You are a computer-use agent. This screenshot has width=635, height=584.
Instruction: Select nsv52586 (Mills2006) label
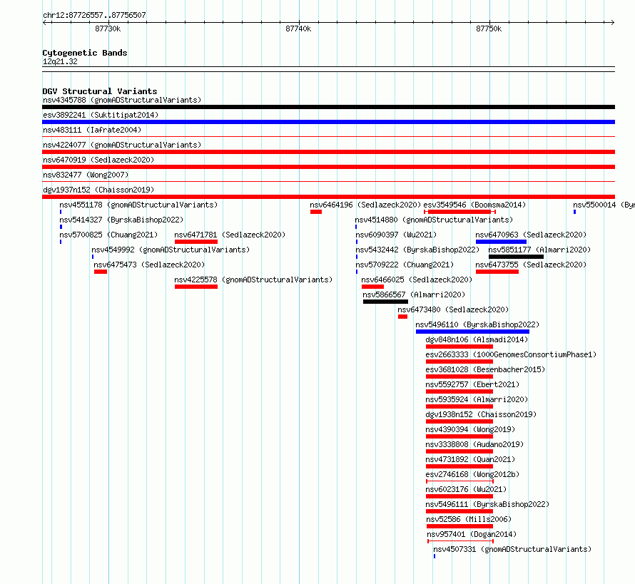469,519
